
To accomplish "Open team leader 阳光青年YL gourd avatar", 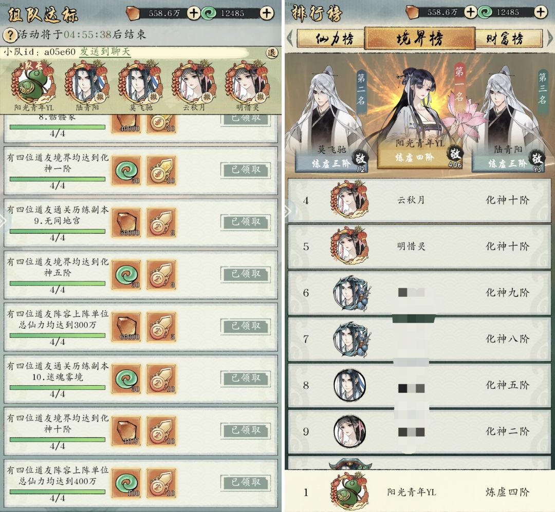I will 33,83.
